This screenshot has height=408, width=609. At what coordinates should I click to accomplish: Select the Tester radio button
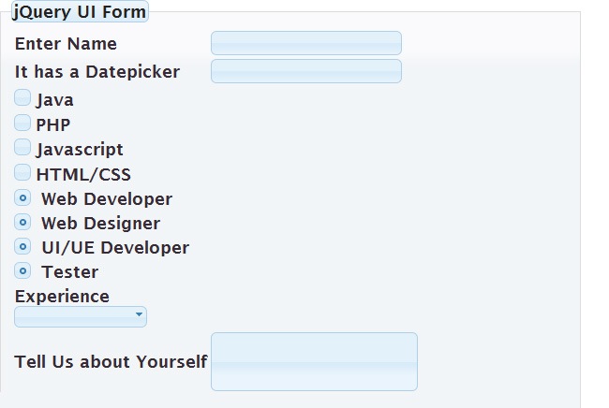click(x=23, y=271)
